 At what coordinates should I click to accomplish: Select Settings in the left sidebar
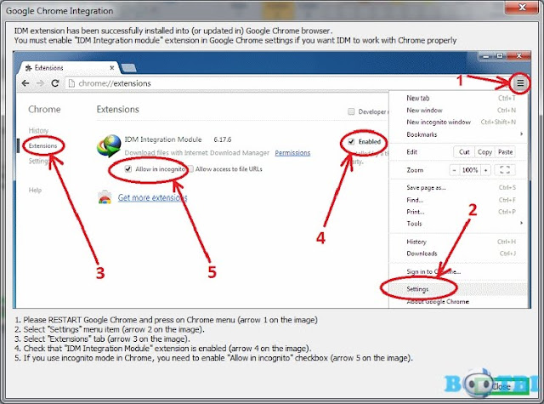[38, 161]
